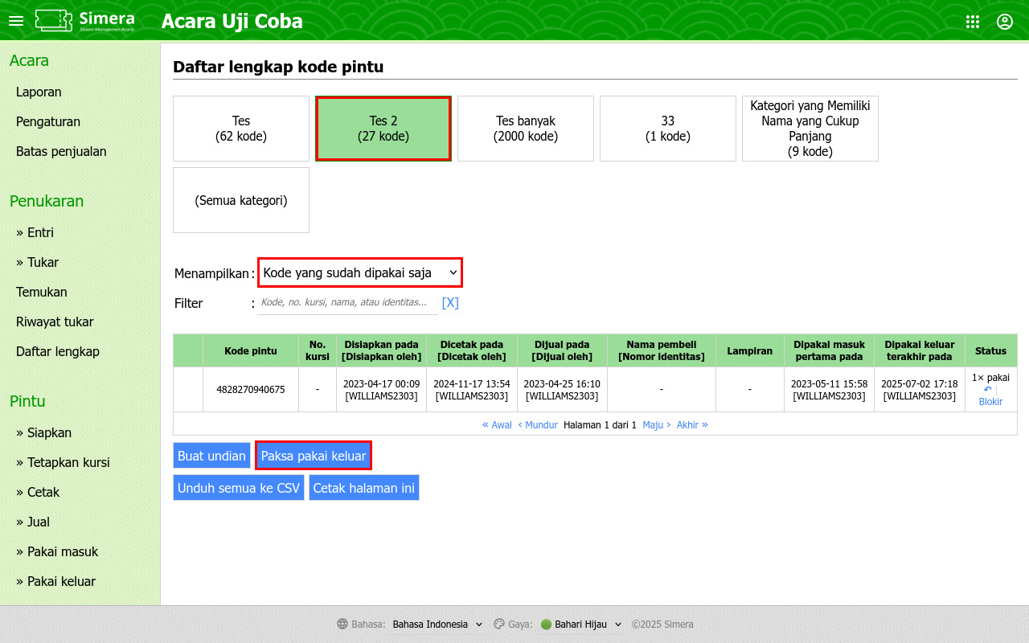Open the Bahari Hijau style dropdown
The image size is (1029, 643).
(x=581, y=625)
